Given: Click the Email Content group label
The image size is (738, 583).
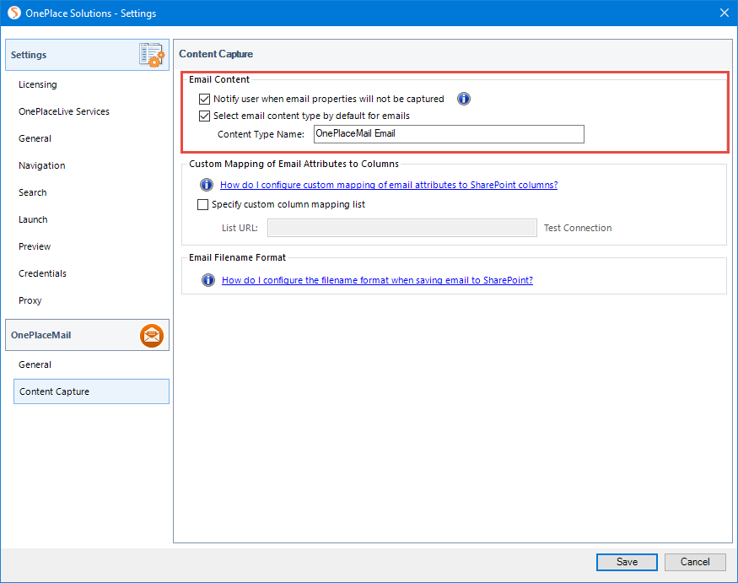Looking at the screenshot, I should coord(218,79).
